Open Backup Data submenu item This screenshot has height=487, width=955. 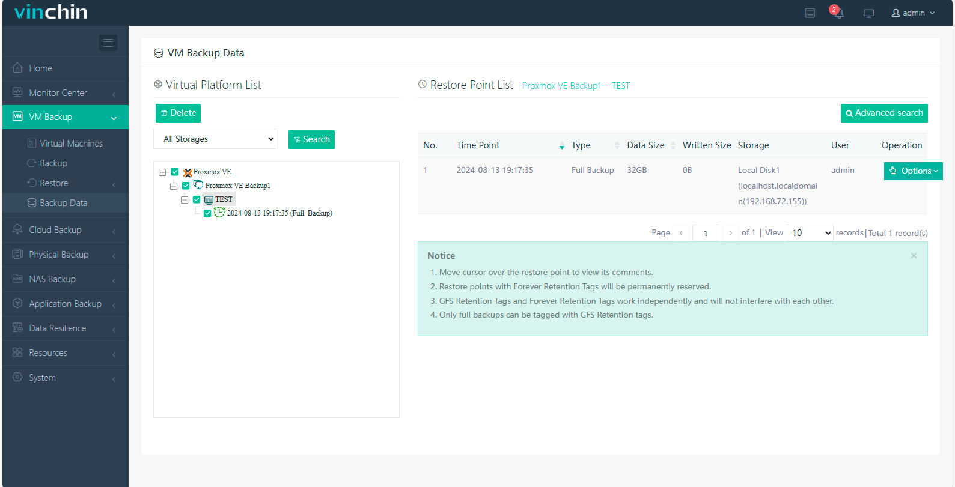click(x=66, y=203)
